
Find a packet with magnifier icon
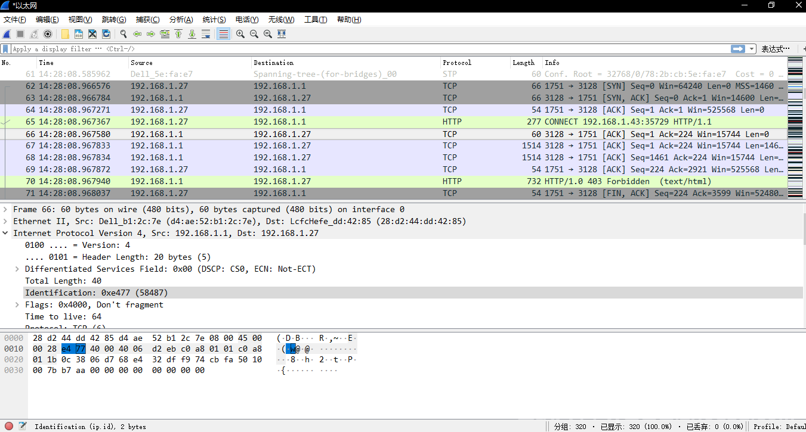click(123, 34)
